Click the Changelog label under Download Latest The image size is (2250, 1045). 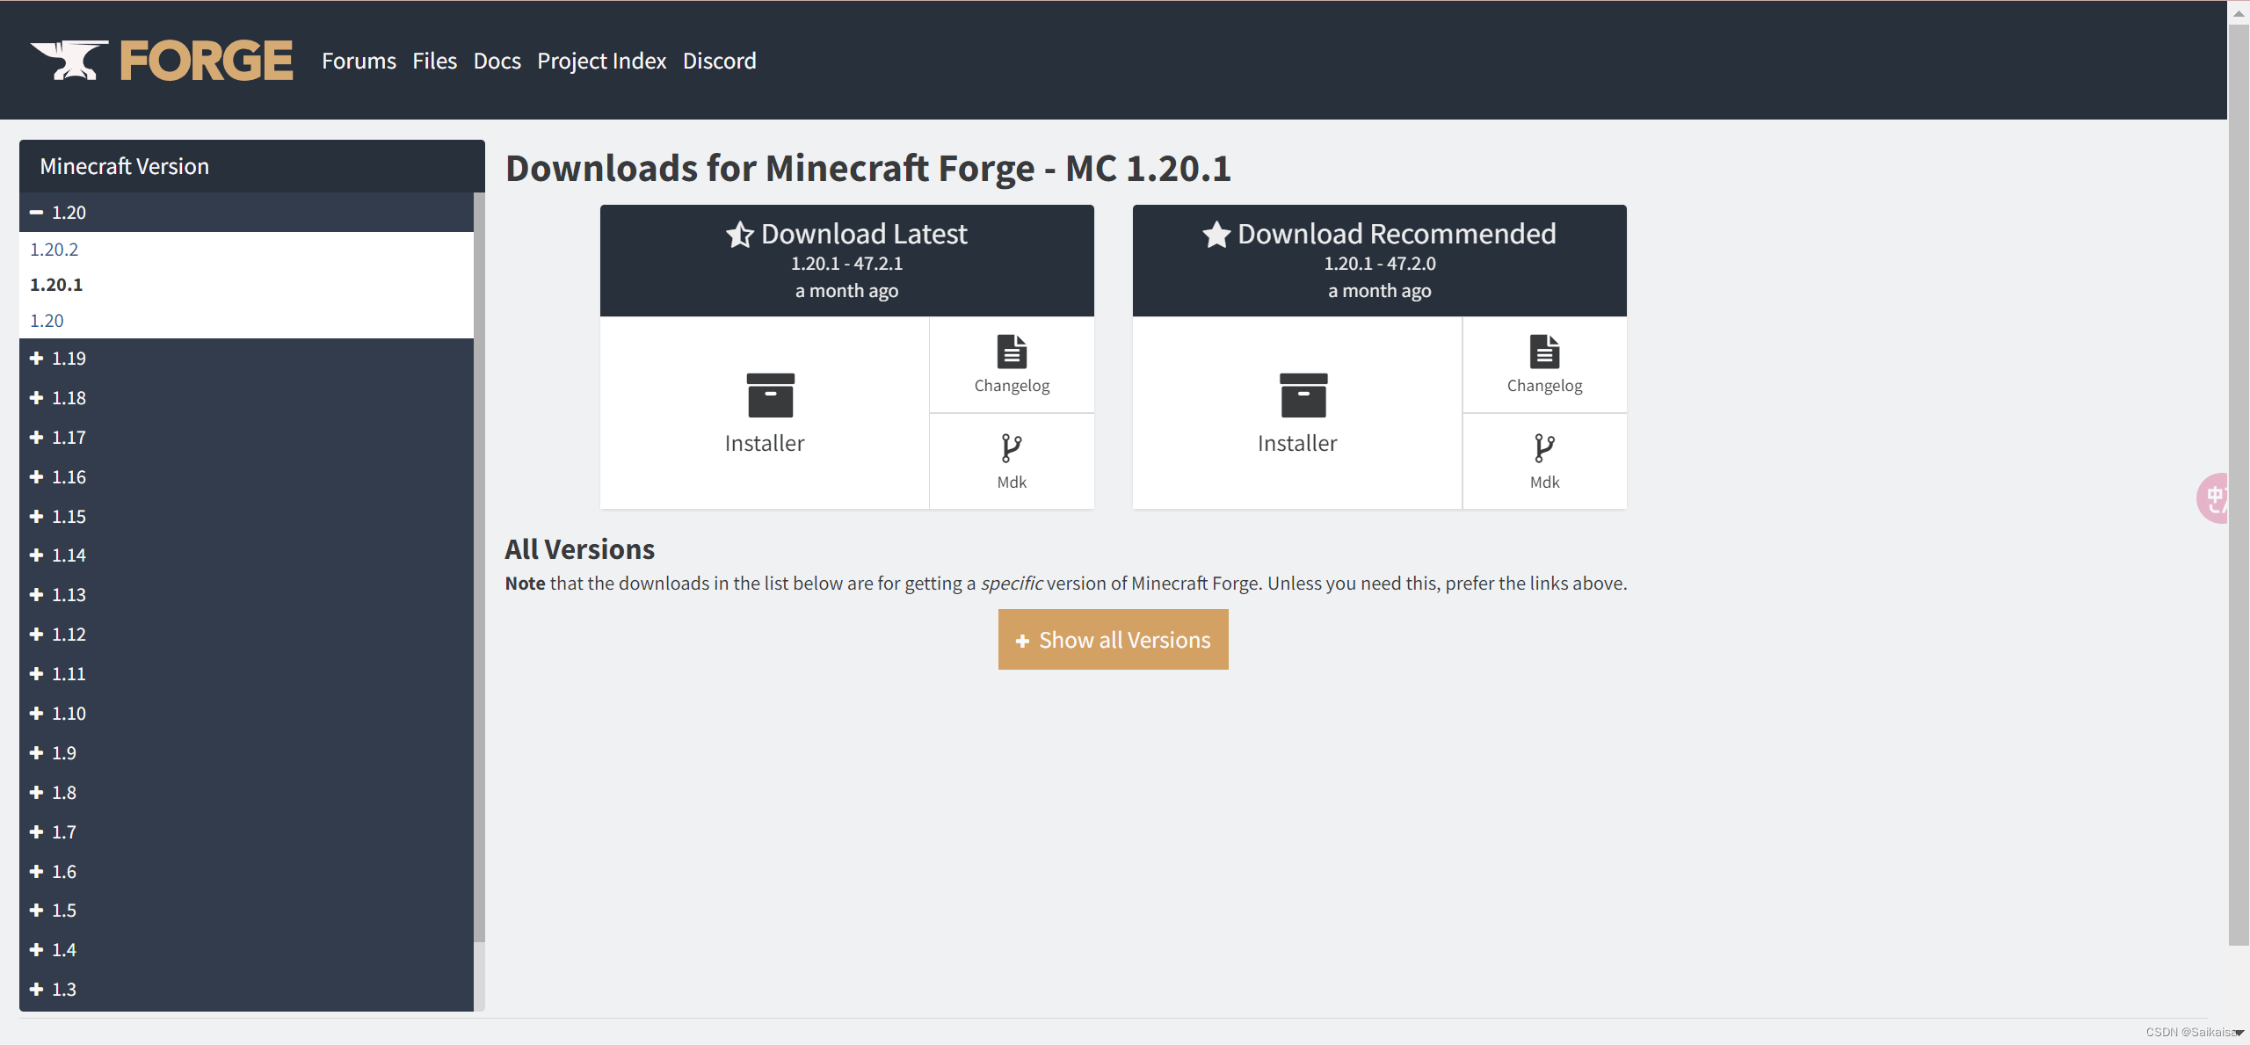click(1012, 386)
